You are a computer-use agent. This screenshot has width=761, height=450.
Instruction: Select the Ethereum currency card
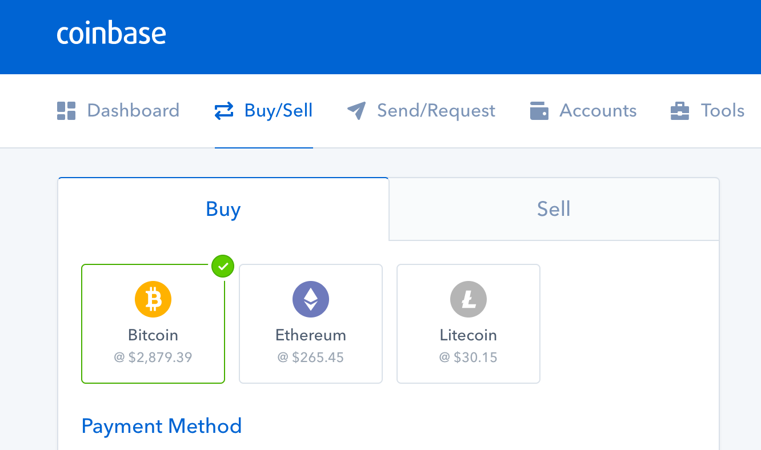311,324
